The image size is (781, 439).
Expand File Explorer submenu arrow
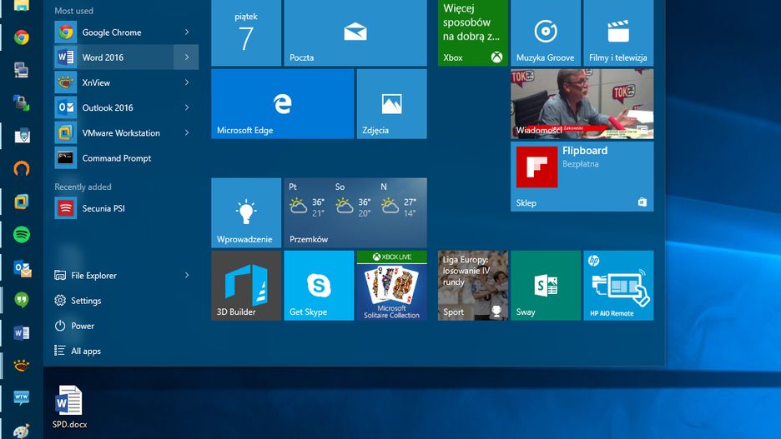[186, 276]
